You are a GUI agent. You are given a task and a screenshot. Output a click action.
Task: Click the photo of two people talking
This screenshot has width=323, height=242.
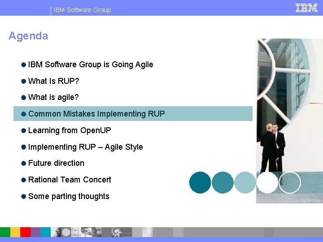coord(289,121)
